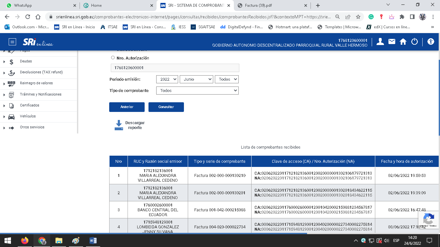The width and height of the screenshot is (440, 247).
Task: Click the Consultar button
Action: tap(166, 107)
